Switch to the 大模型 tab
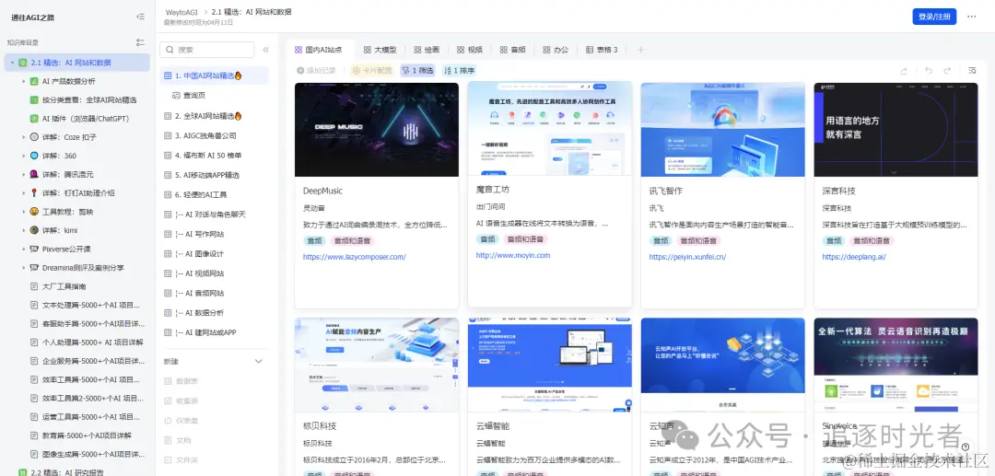 380,50
